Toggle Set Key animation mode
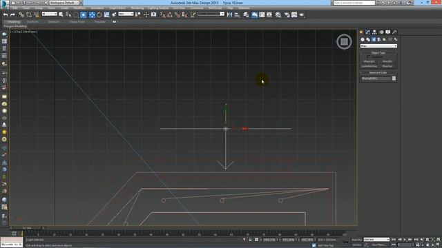 click(356, 245)
